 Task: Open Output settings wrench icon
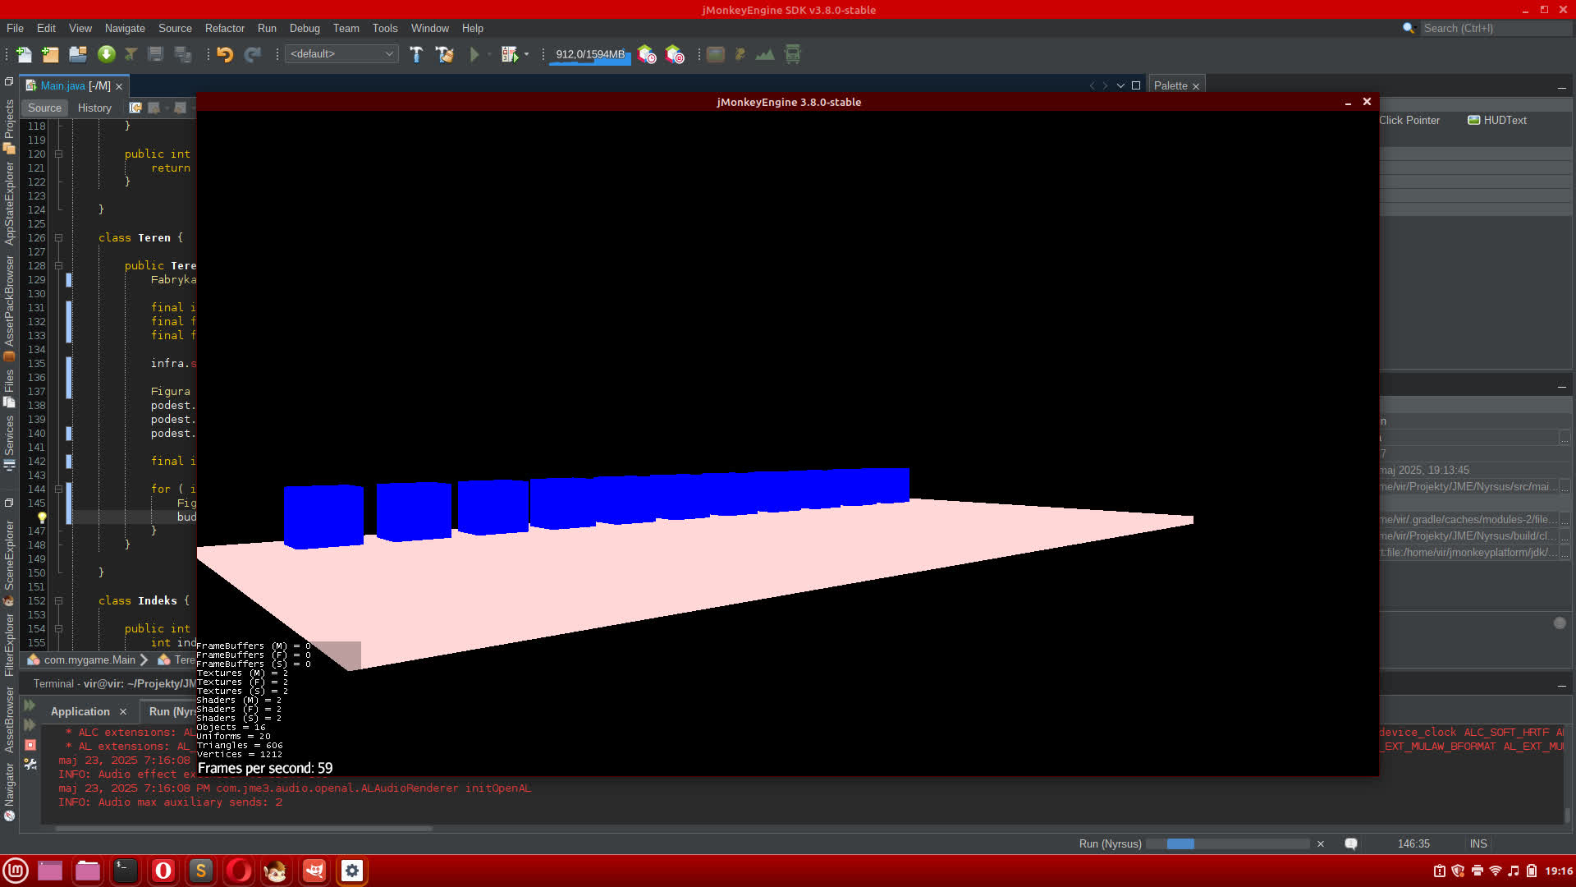point(30,764)
